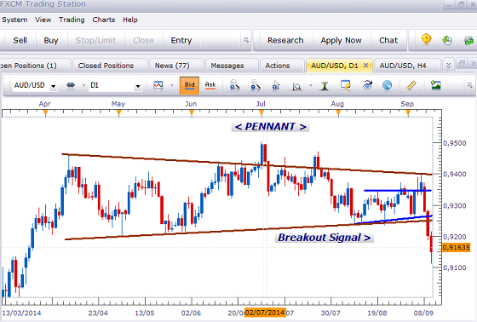The image size is (477, 322).
Task: Click the link chain icon
Action: pos(71,86)
